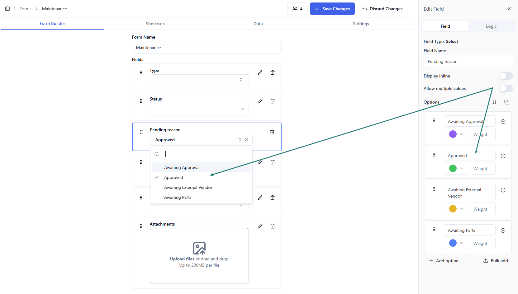Copy options using the duplicate icon
The height and width of the screenshot is (294, 518).
pyautogui.click(x=506, y=102)
